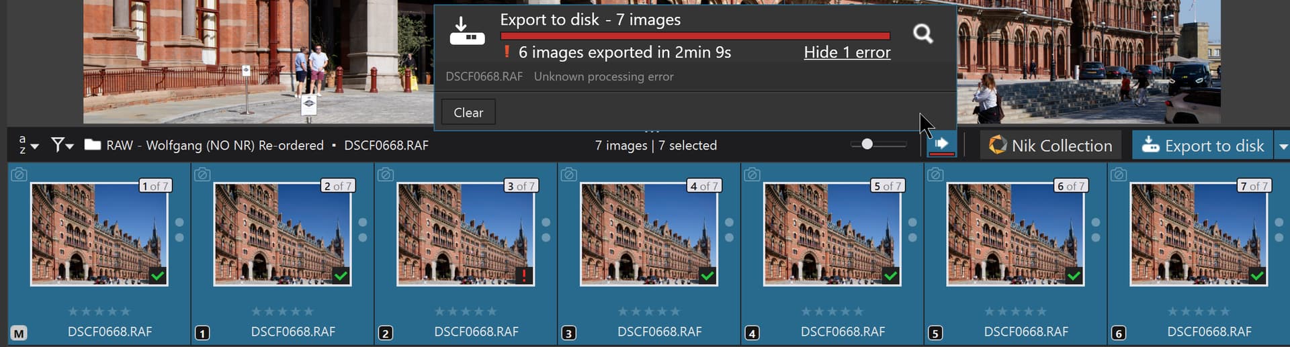Open the Nik Collection plugin menu
The width and height of the screenshot is (1290, 347).
(1050, 146)
